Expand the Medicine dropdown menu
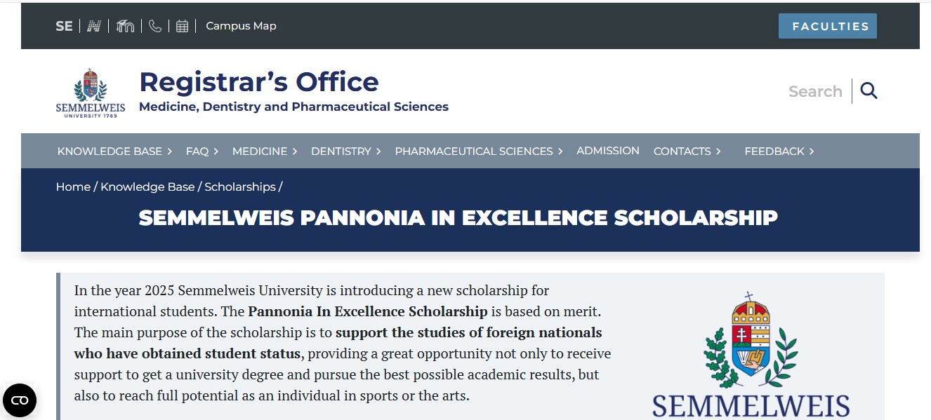This screenshot has height=420, width=931. click(265, 151)
